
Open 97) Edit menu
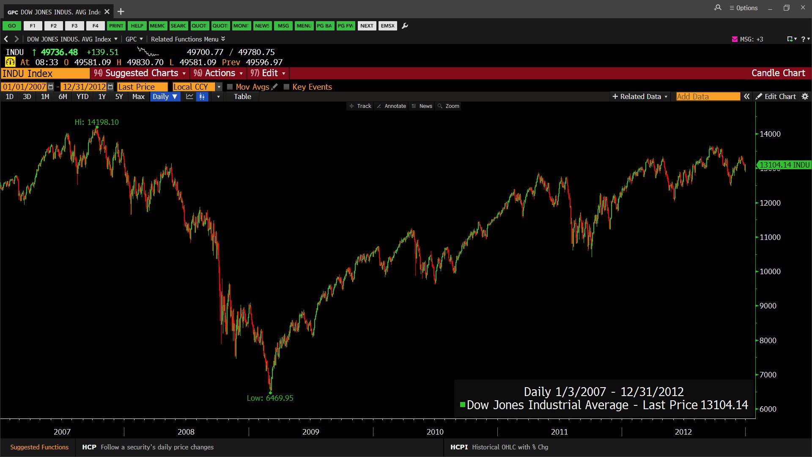(x=268, y=73)
